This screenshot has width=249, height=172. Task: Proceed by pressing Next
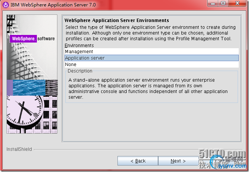click(x=178, y=161)
